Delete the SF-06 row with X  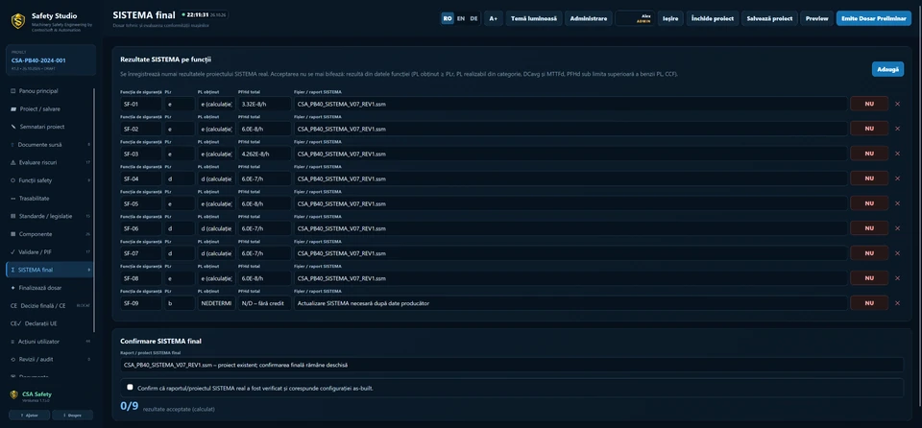click(897, 228)
